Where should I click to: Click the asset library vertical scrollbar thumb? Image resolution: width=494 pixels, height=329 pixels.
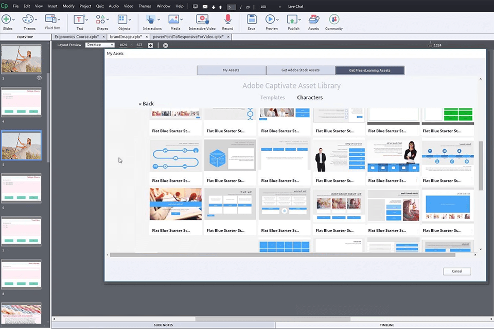pos(481,166)
